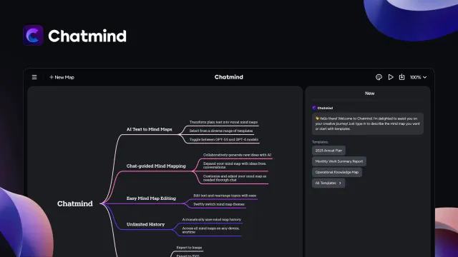The height and width of the screenshot is (257, 458).
Task: Choose Monthly Work Summary Report template
Action: [x=338, y=161]
